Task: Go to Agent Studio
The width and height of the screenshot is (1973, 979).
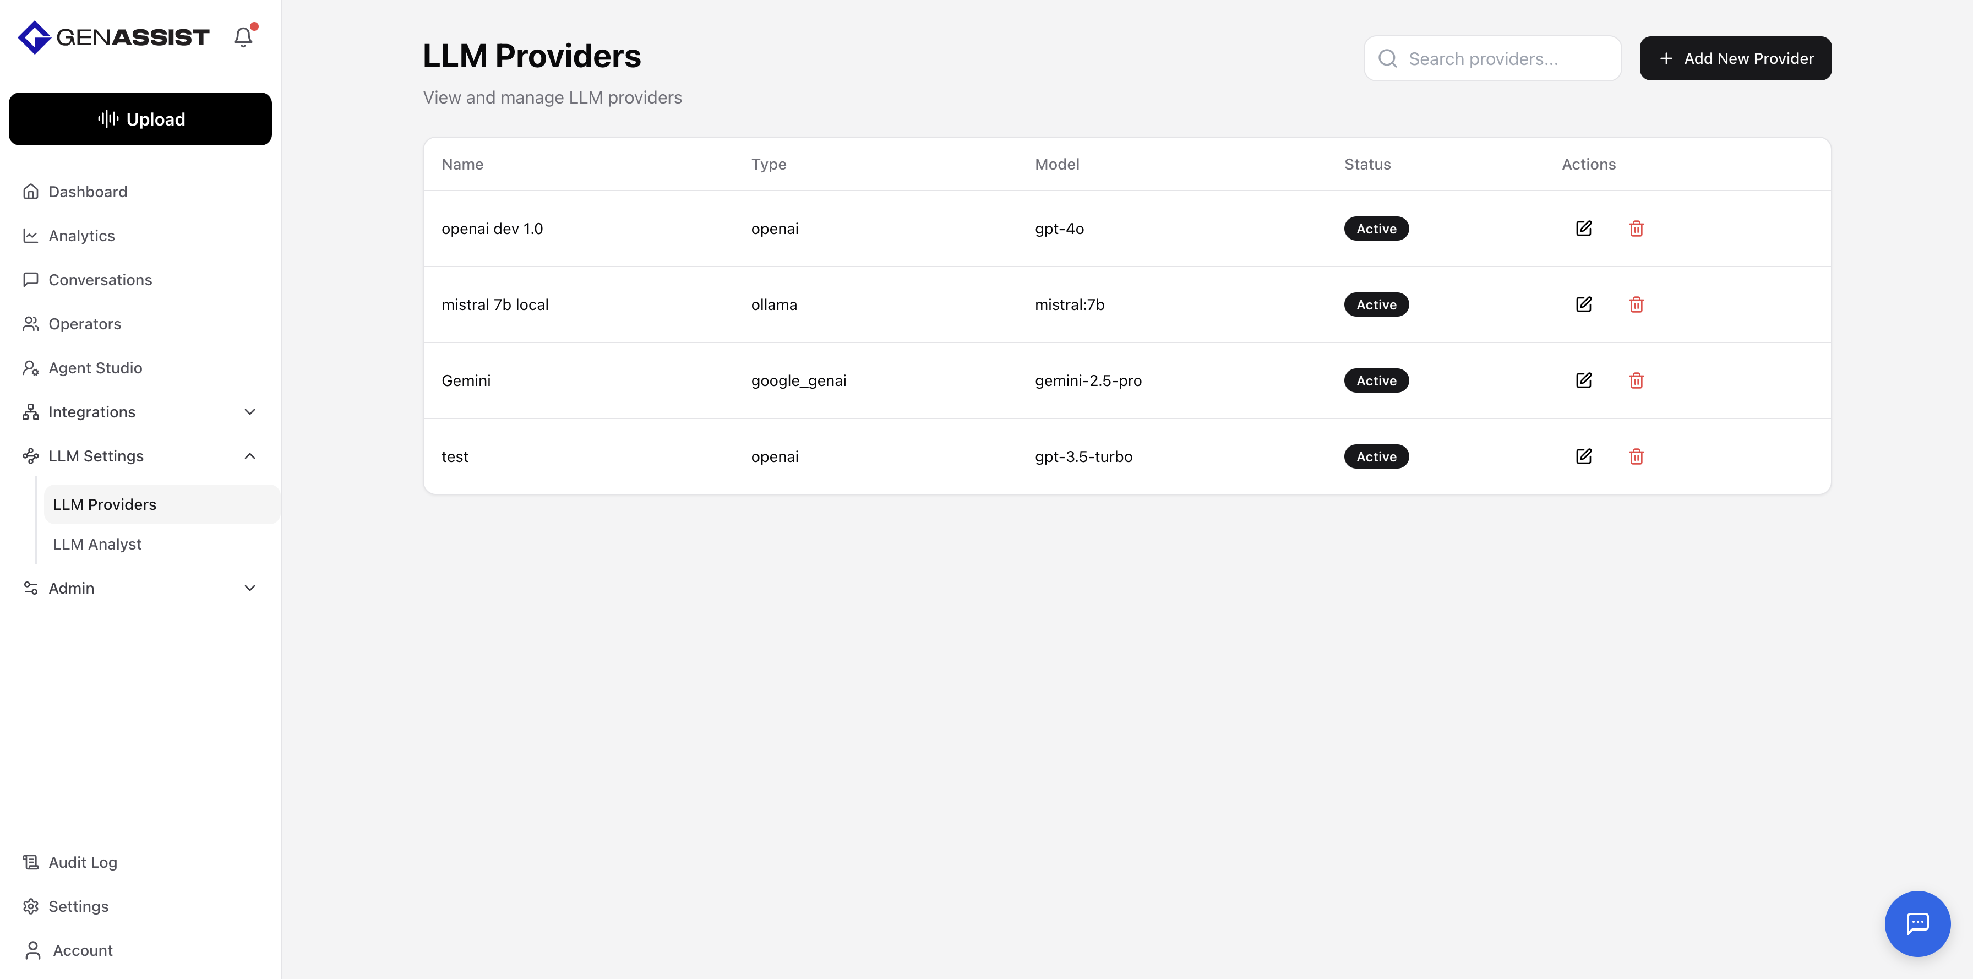Action: (x=95, y=368)
